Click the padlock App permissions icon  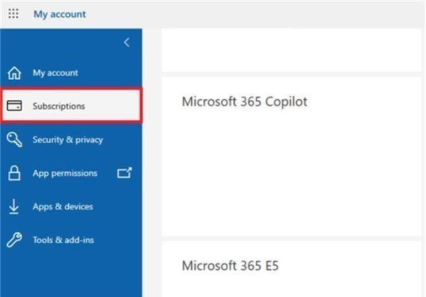click(14, 173)
